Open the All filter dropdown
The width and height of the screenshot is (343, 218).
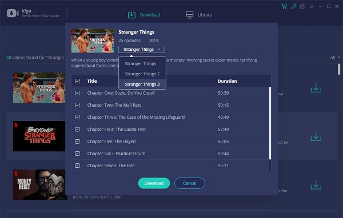[335, 58]
